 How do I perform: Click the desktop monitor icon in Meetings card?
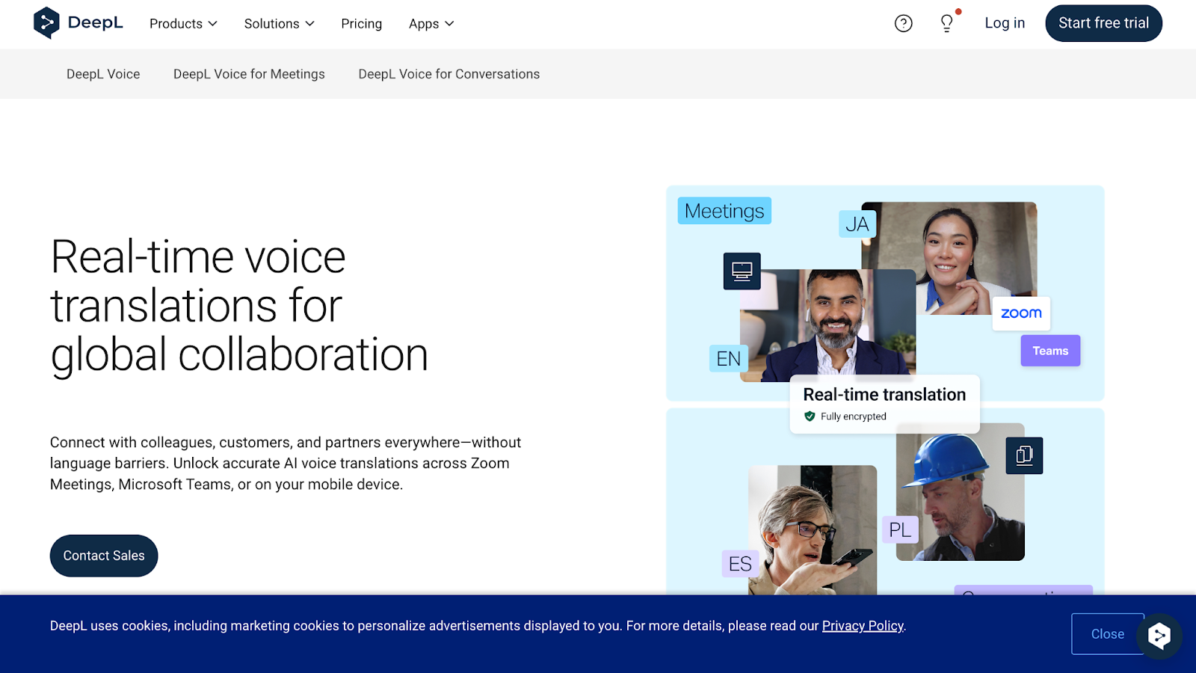click(742, 271)
